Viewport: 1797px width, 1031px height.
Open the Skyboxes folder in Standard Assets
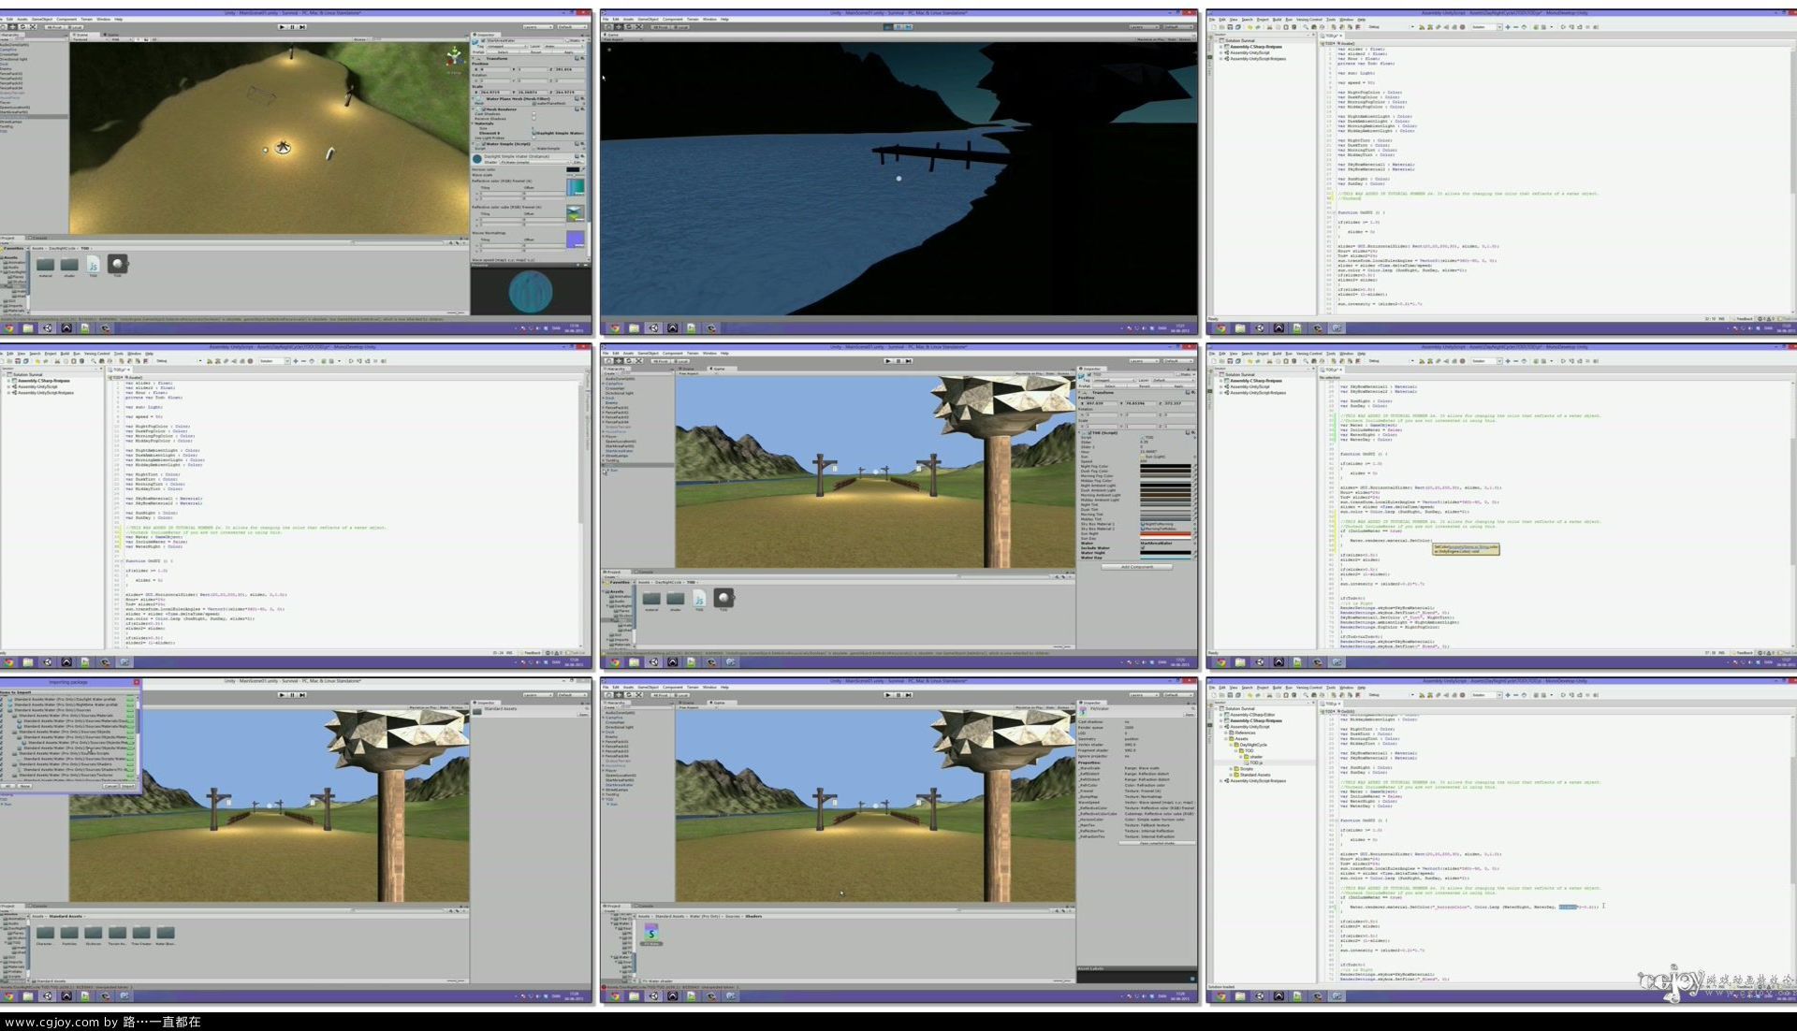(93, 935)
